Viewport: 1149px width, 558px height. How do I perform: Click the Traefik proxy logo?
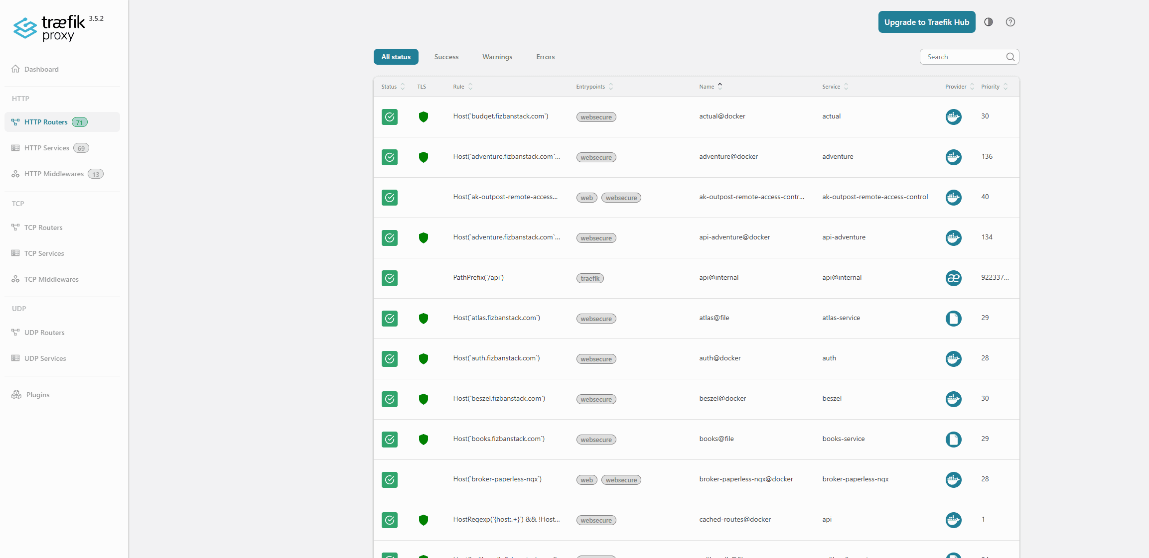click(x=49, y=28)
